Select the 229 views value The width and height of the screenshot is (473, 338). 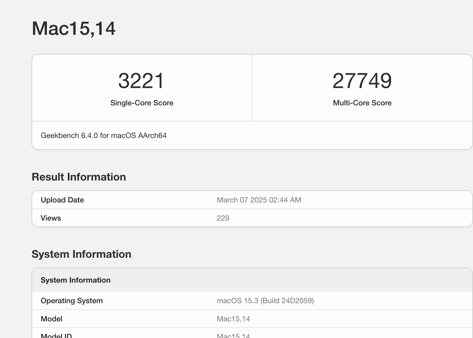pyautogui.click(x=223, y=218)
